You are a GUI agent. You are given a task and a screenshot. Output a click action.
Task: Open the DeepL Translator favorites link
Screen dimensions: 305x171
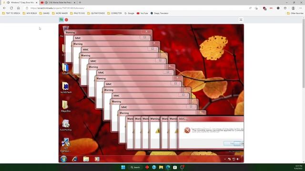pos(159,13)
